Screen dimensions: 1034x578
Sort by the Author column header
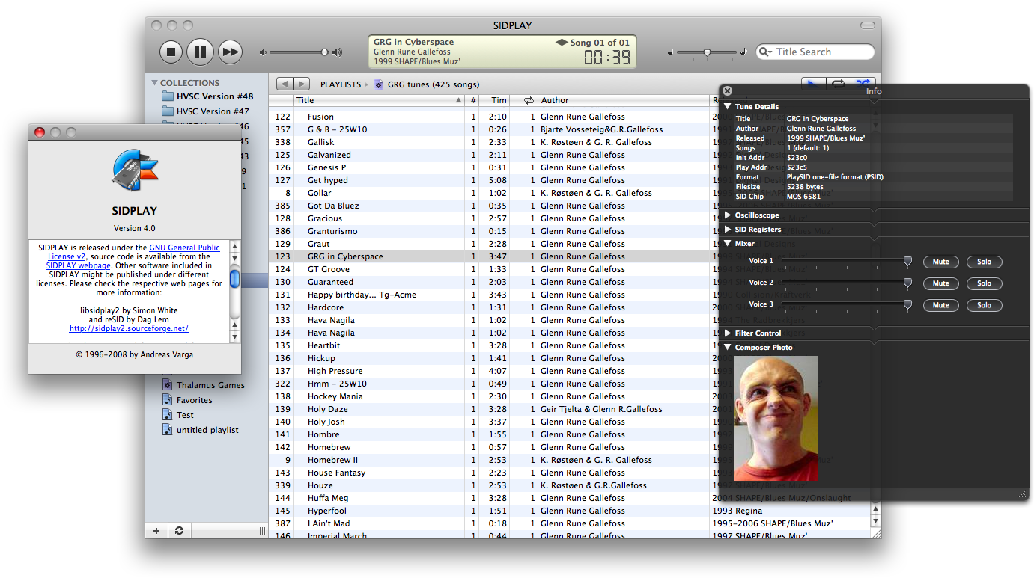(624, 100)
